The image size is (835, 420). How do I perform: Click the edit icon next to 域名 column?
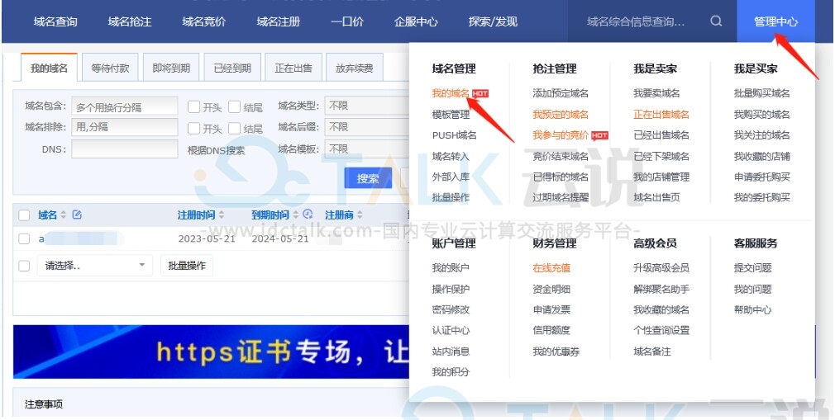tap(77, 215)
